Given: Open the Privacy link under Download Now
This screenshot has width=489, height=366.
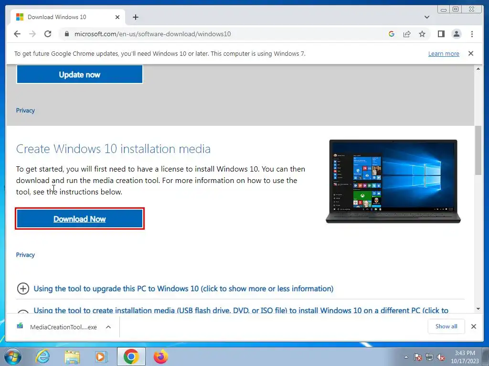Looking at the screenshot, I should coord(25,255).
